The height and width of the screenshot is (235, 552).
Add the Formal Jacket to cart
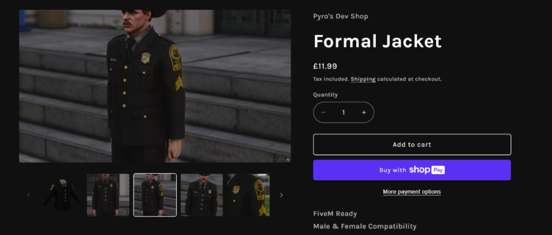click(x=412, y=145)
